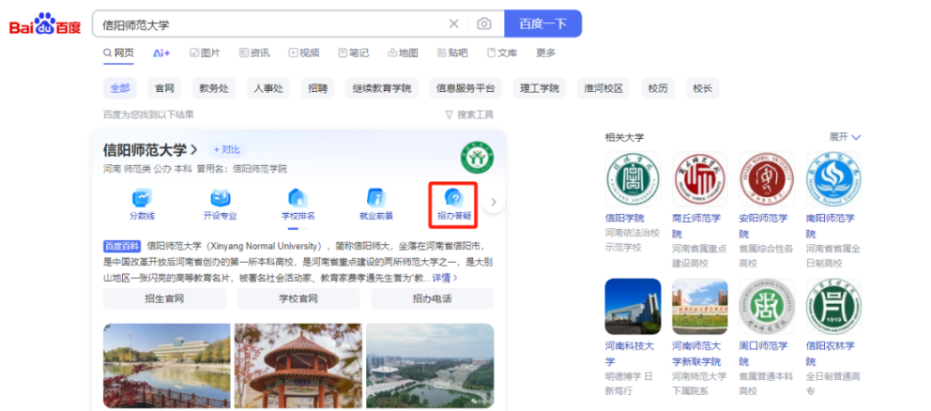931x411 pixels.
Task: Switch to the 图片 tab
Action: point(205,53)
